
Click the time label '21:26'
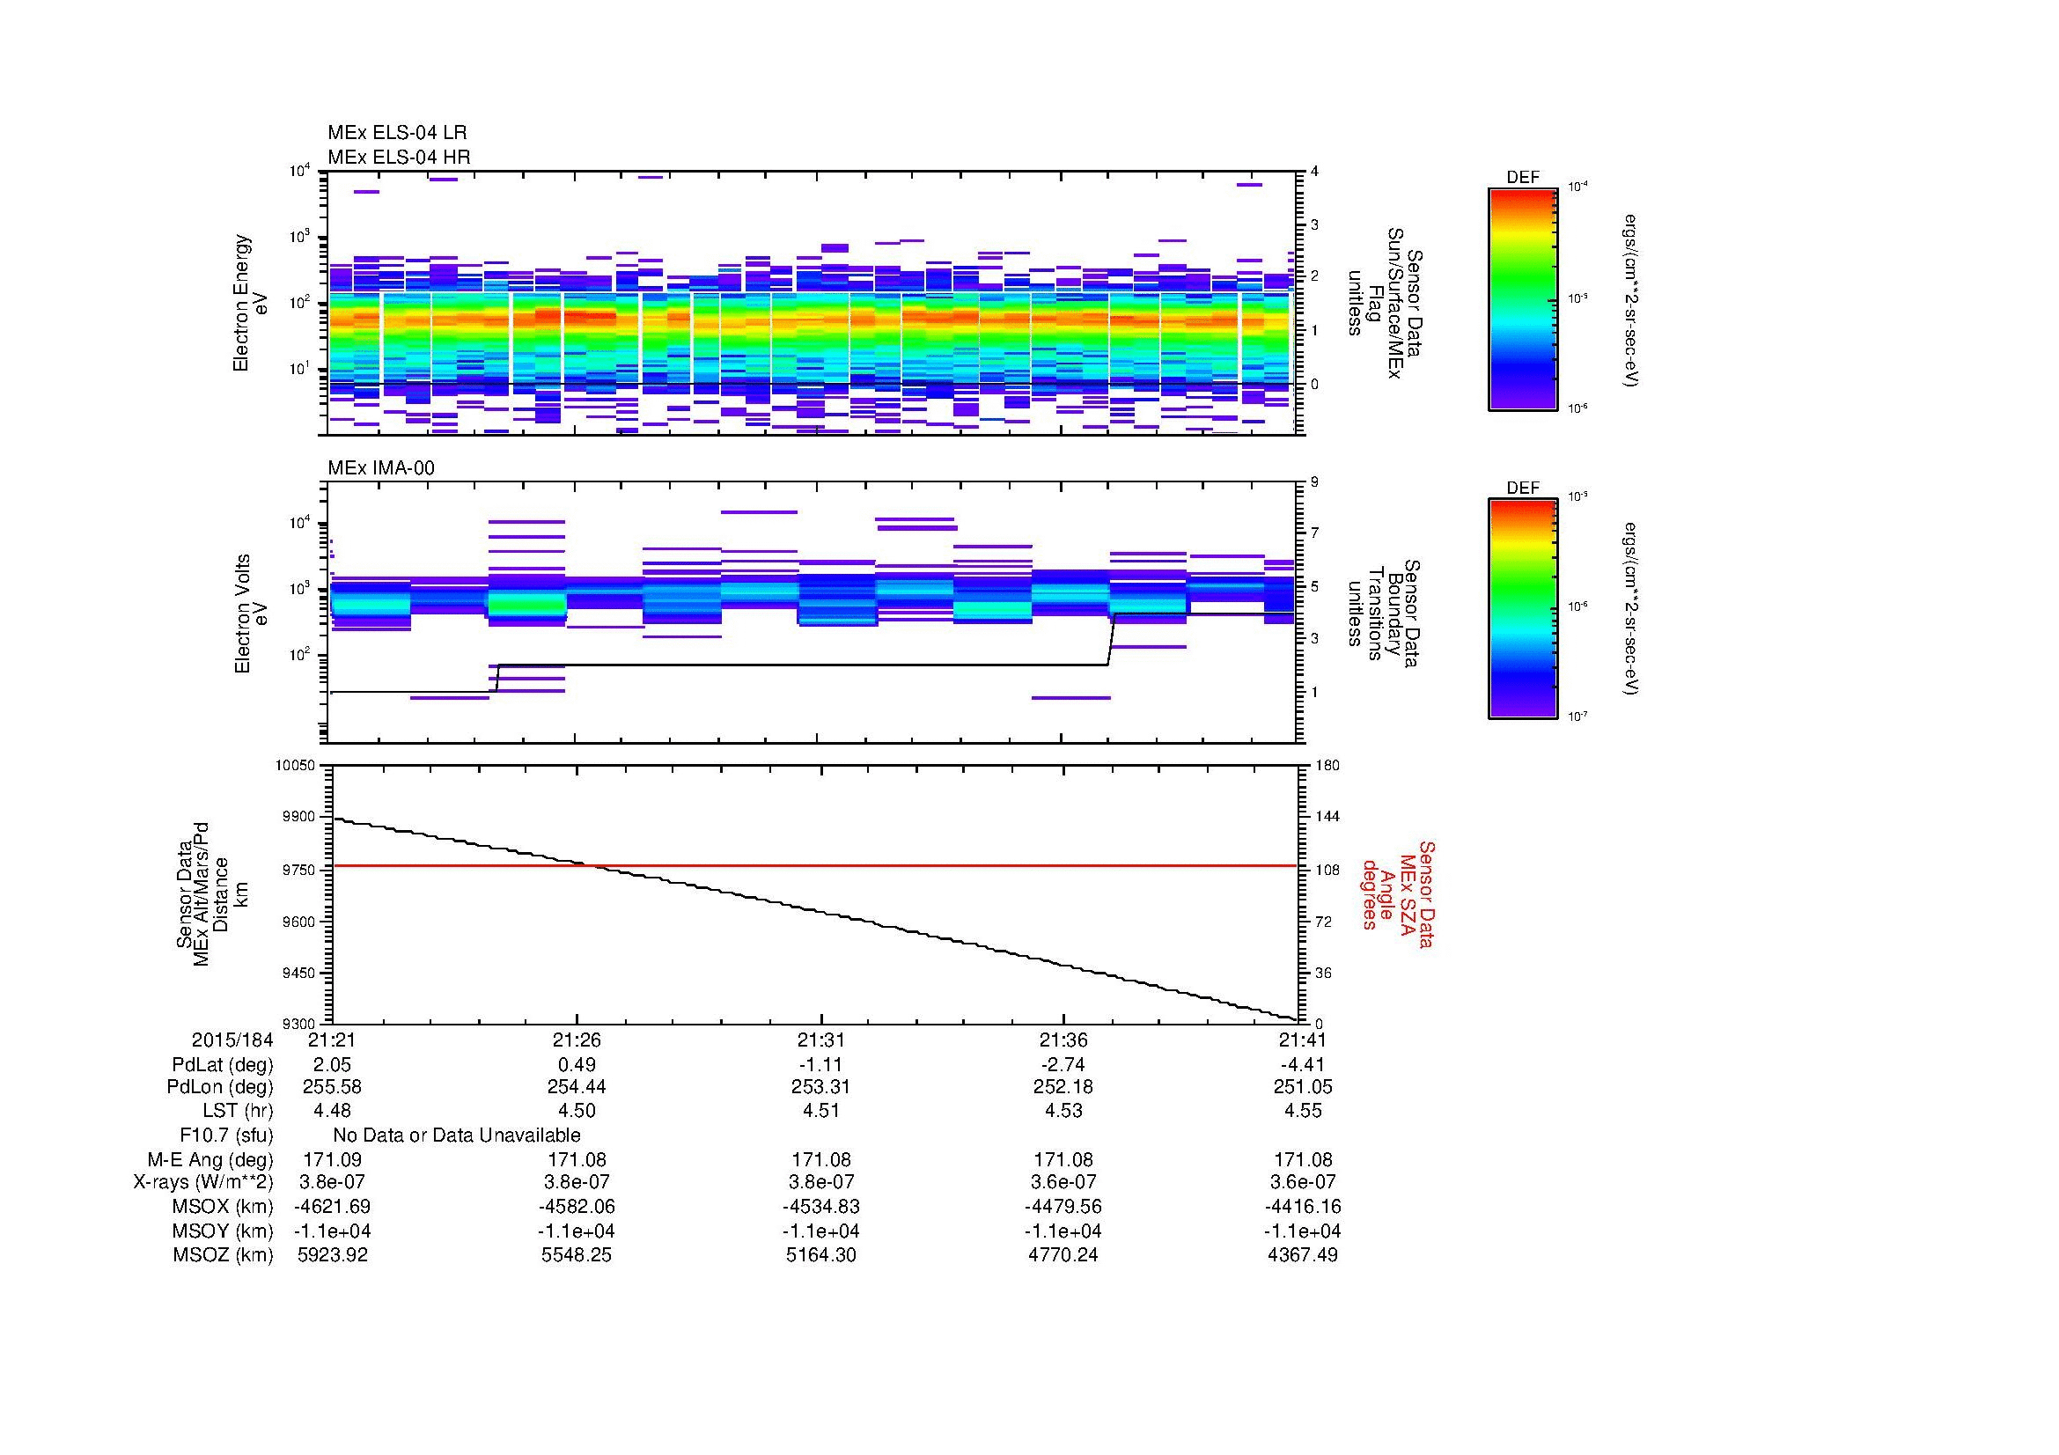577,1040
